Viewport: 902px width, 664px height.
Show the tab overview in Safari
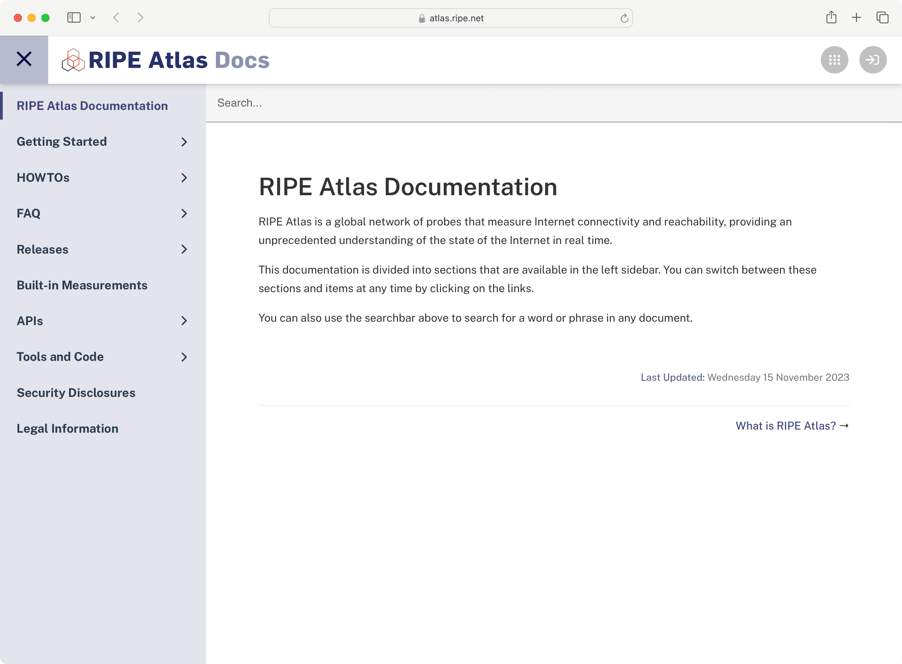882,17
